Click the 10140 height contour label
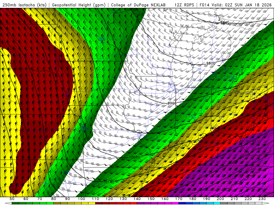The height and width of the screenshot is (205, 274). (x=109, y=182)
